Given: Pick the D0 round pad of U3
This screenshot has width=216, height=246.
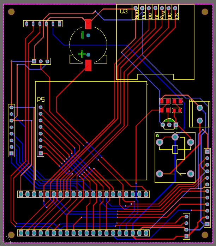Looking at the screenshot, I should (x=149, y=8).
